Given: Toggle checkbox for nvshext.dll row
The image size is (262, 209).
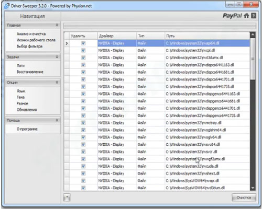Looking at the screenshot, I should (x=83, y=173).
